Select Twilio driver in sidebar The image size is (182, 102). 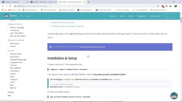pos(13,82)
